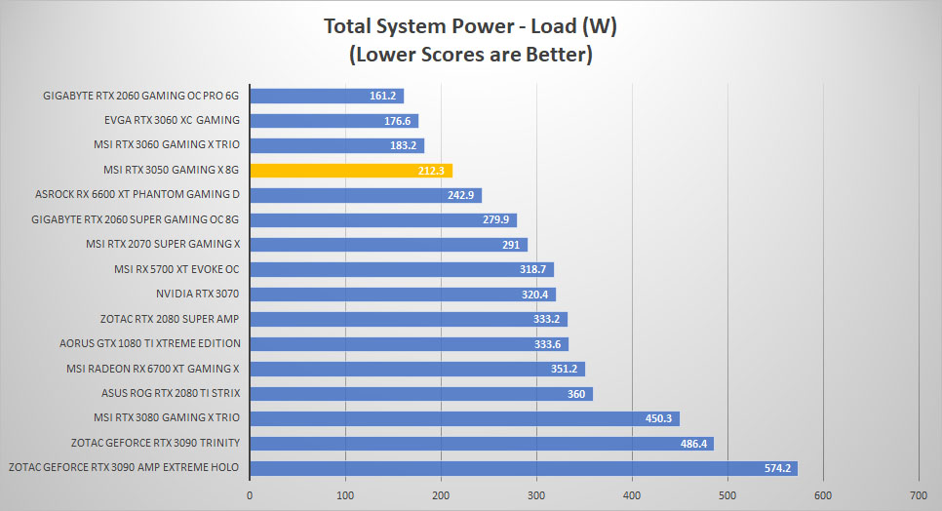Select the label GIGABYTE RTX 2060 SUPER GAMING OC 8G
Image resolution: width=942 pixels, height=511 pixels.
tap(136, 219)
